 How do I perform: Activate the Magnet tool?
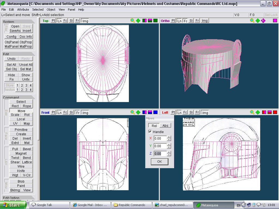pyautogui.click(x=21, y=153)
